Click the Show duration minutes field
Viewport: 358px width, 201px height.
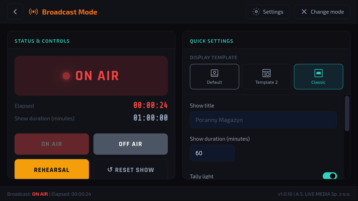click(212, 153)
